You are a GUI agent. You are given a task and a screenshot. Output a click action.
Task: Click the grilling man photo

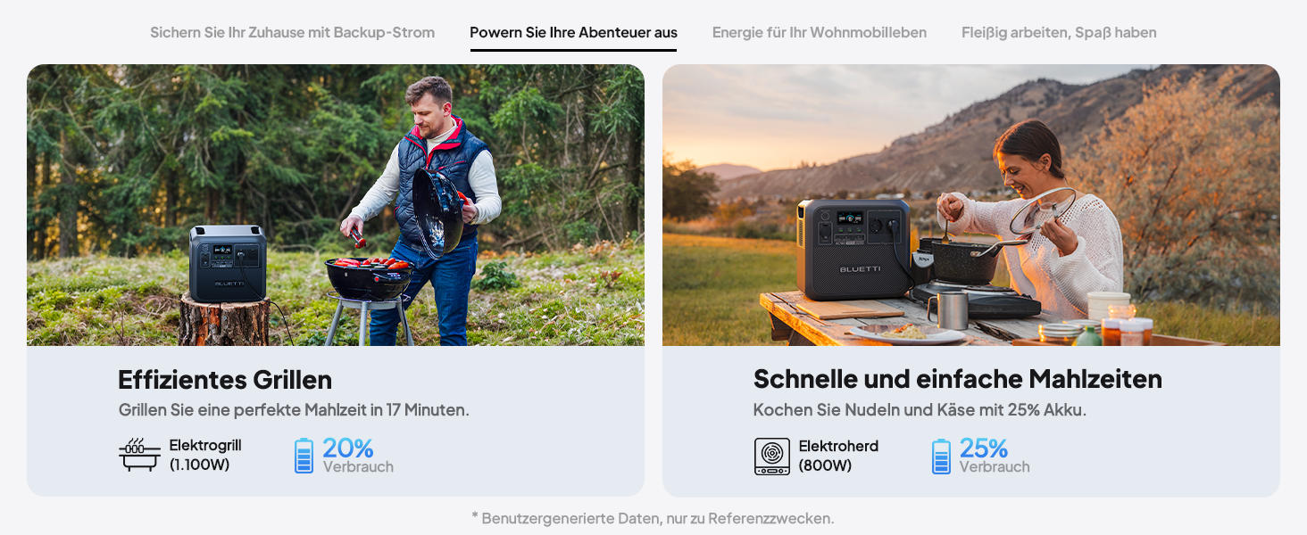pos(336,205)
